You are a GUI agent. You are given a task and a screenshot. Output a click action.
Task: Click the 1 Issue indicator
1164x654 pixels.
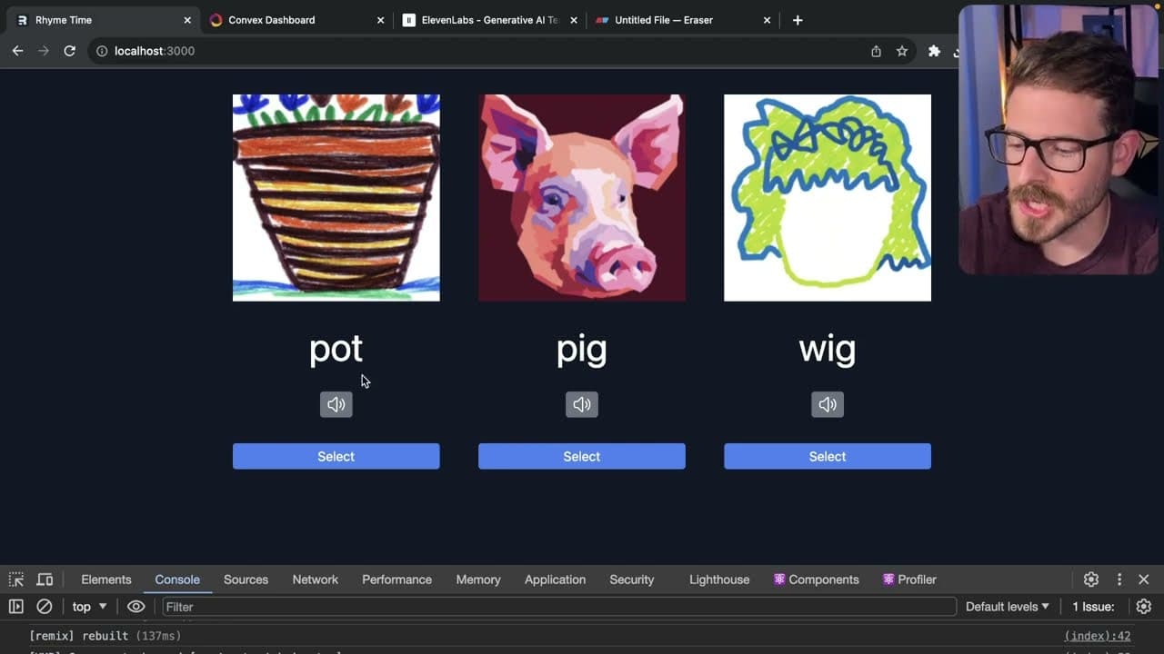click(1093, 607)
